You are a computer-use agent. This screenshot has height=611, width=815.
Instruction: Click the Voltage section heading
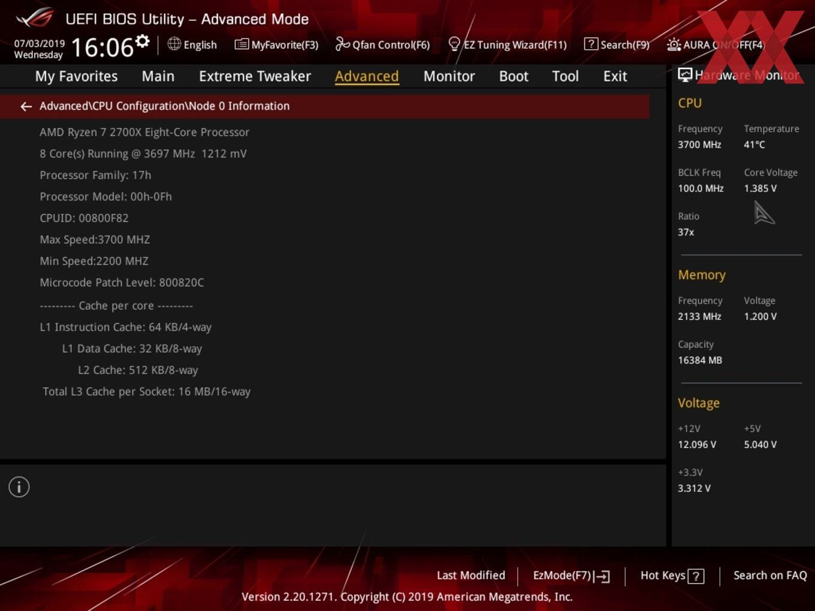pos(699,403)
